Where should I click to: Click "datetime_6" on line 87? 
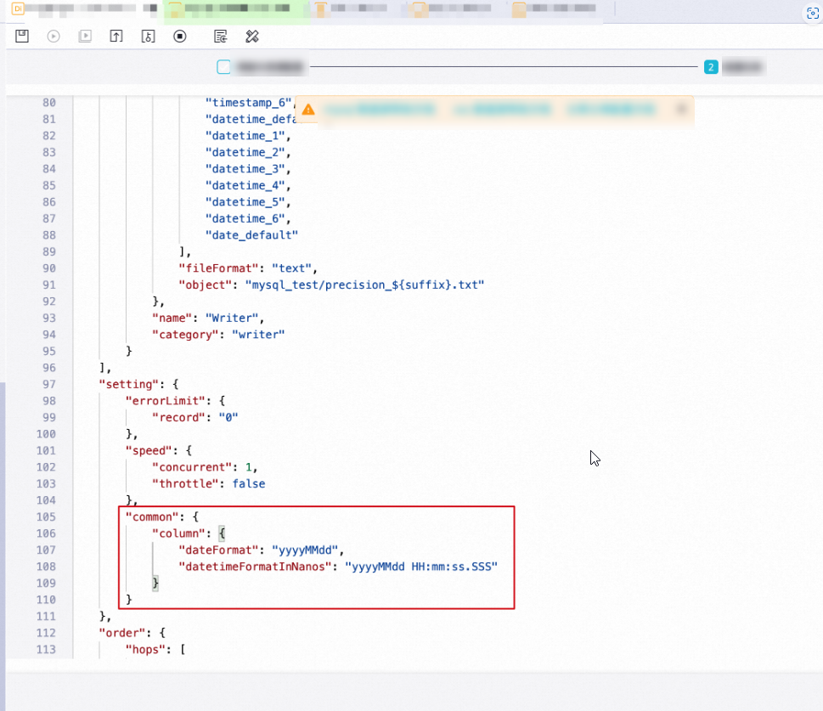coord(245,218)
